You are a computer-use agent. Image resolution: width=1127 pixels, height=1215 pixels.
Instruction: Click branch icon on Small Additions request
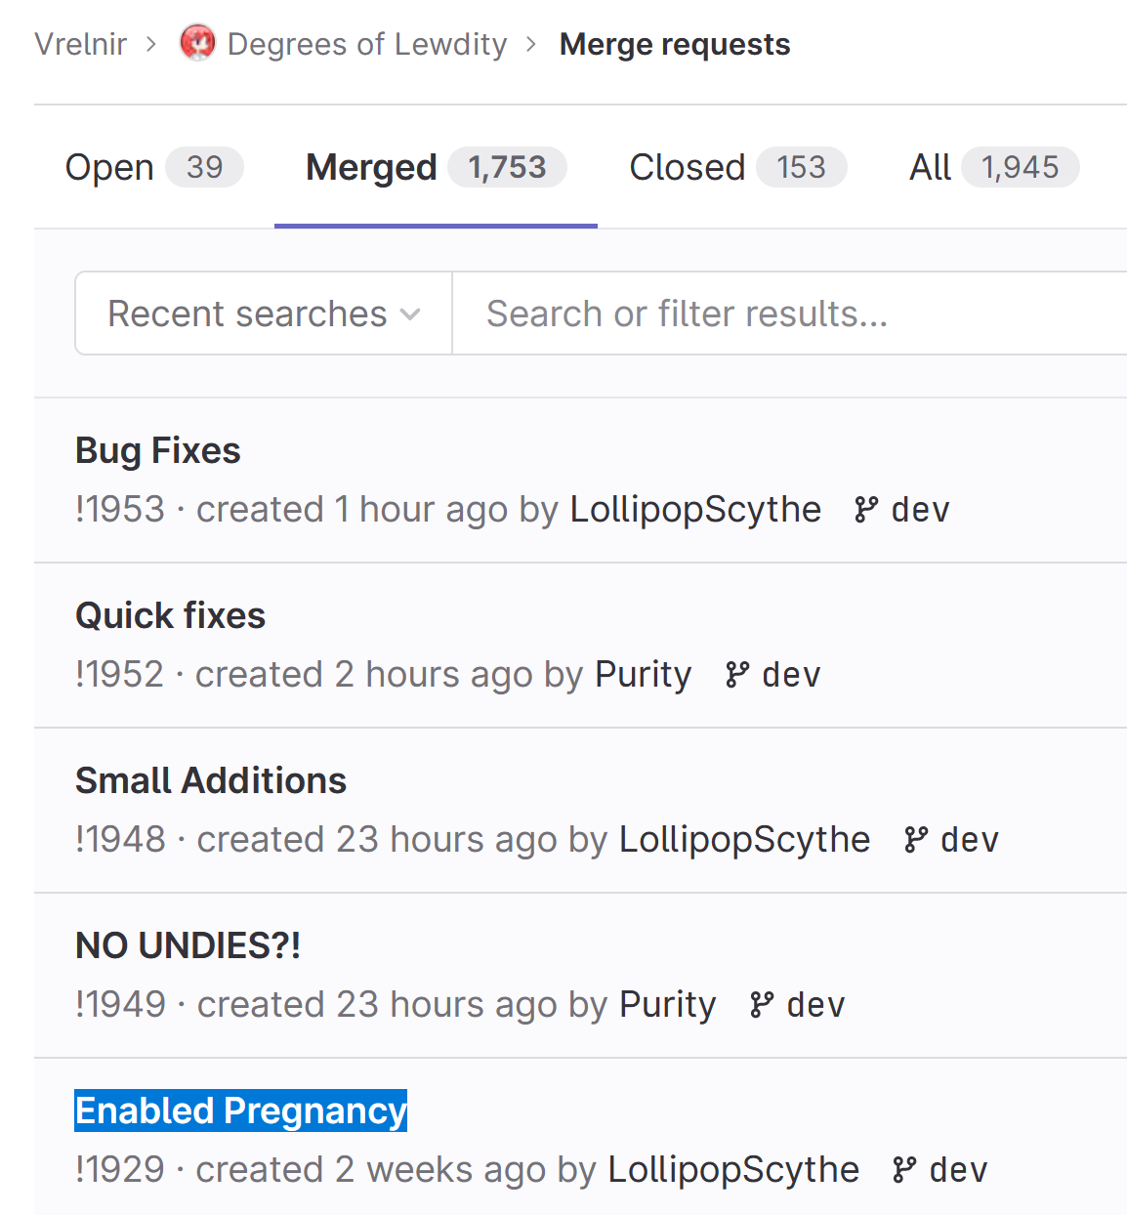(x=915, y=840)
